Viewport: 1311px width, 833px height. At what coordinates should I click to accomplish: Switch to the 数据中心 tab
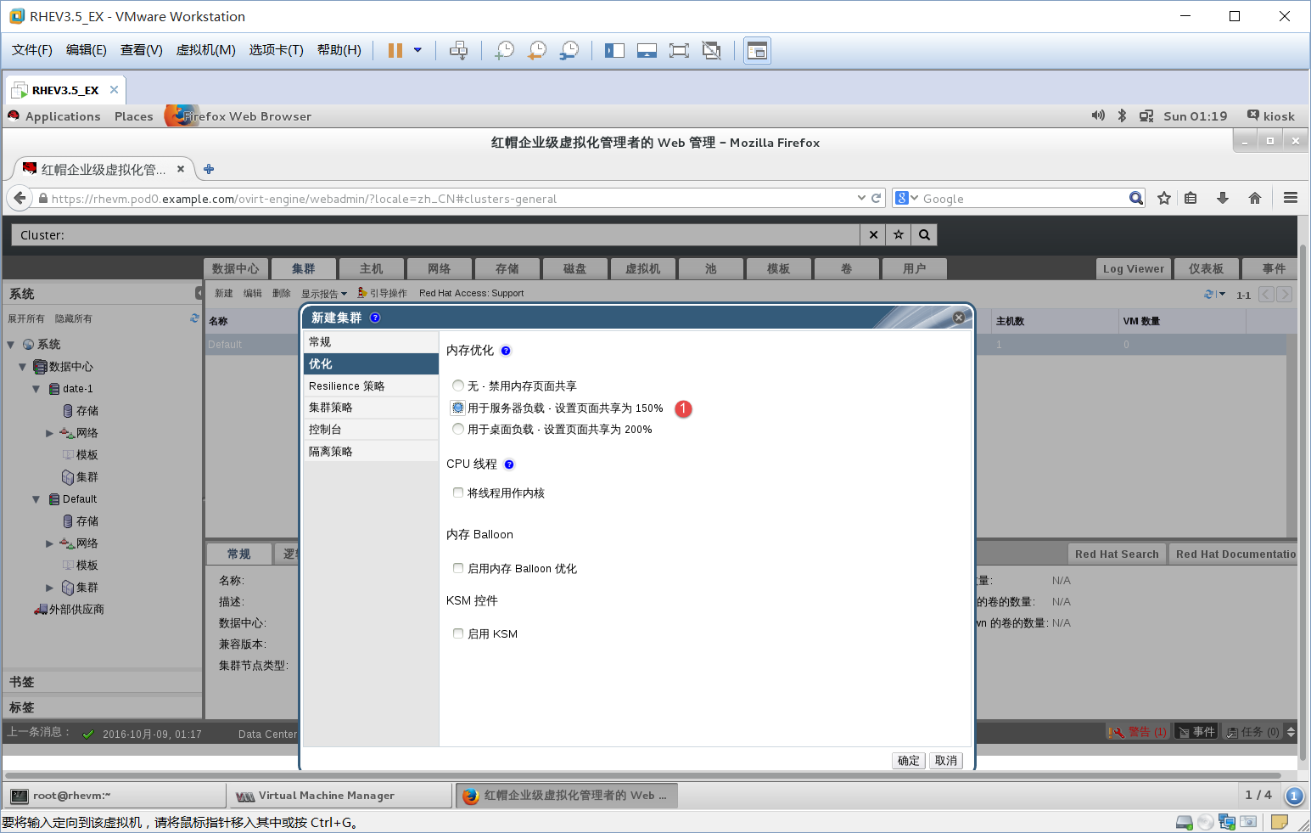pyautogui.click(x=236, y=268)
